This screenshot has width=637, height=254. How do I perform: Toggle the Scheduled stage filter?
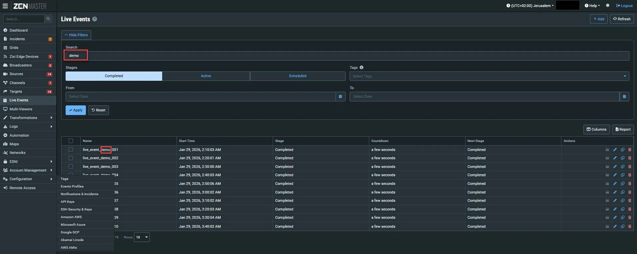click(x=298, y=76)
